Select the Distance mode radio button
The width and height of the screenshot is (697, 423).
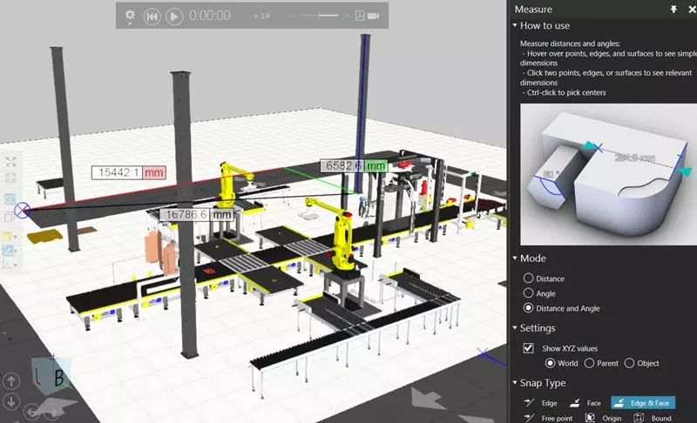pyautogui.click(x=528, y=279)
